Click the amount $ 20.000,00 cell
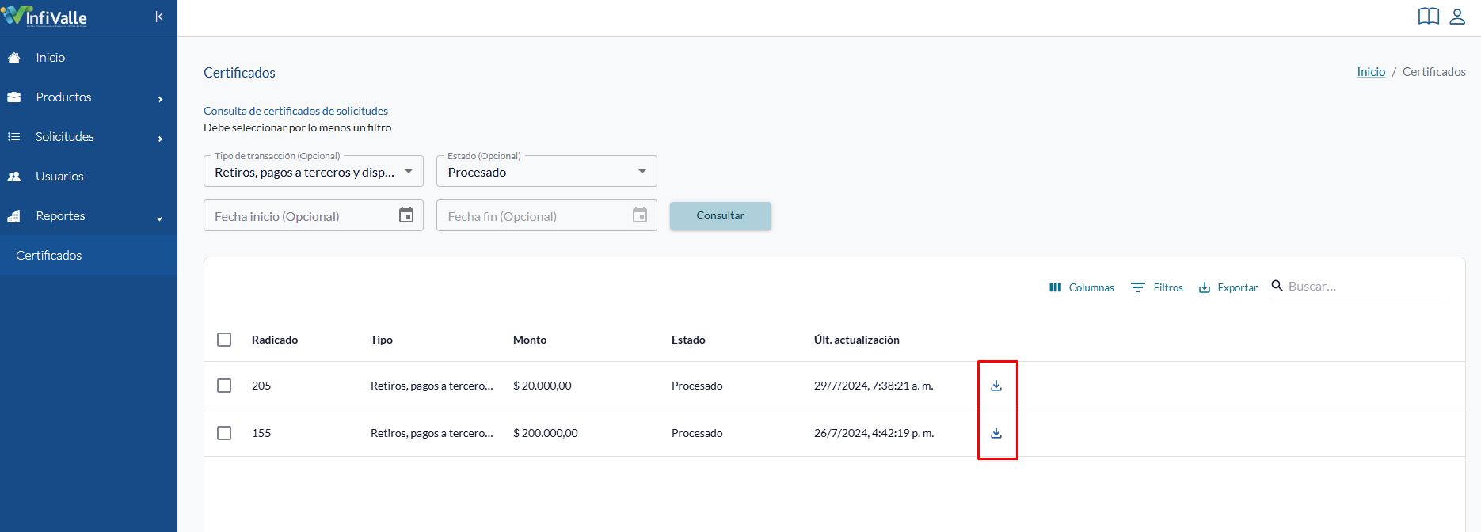Viewport: 1481px width, 532px height. pos(543,386)
